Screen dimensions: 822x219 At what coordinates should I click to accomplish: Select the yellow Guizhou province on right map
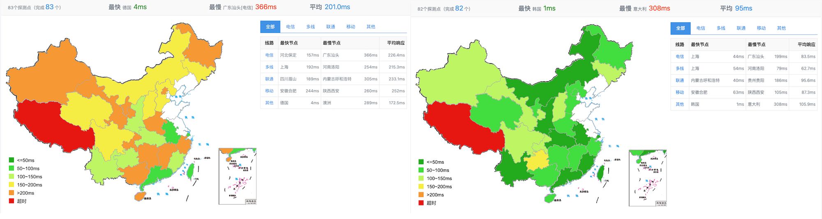coord(536,161)
